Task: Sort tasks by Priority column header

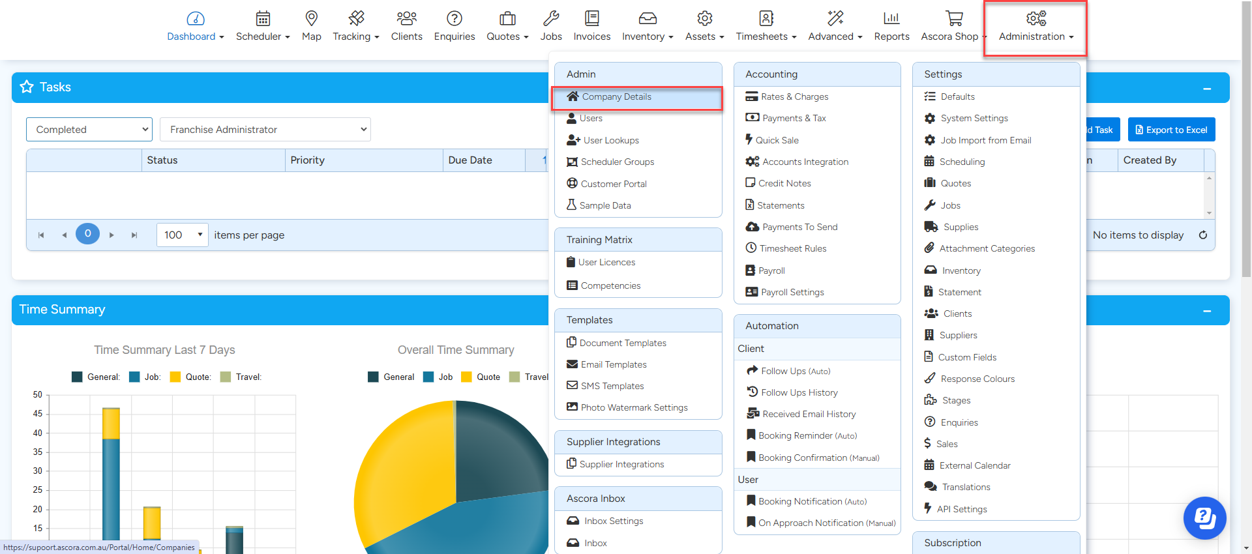Action: pos(308,160)
